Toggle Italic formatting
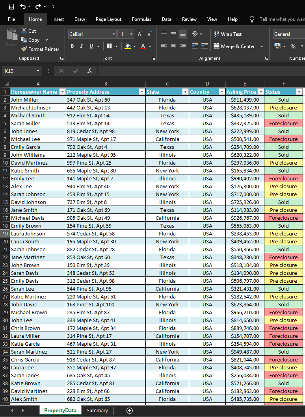The height and width of the screenshot is (417, 305). [82, 46]
